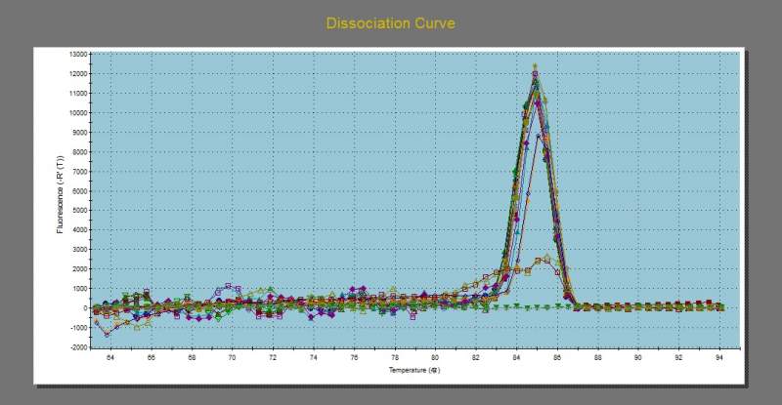This screenshot has height=405, width=782.
Task: Click the 7000 y-axis tick label
Action: pos(80,172)
